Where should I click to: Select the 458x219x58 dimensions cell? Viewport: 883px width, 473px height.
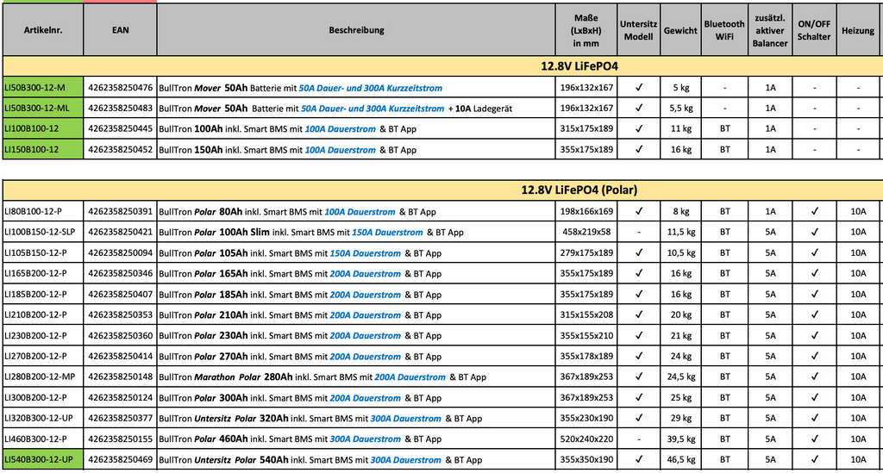[x=586, y=232]
